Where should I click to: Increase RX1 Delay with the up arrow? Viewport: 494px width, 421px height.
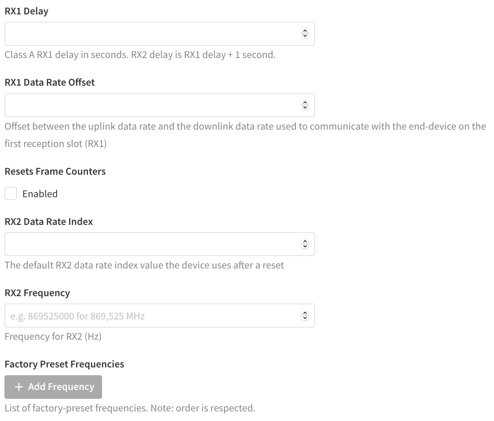click(305, 31)
